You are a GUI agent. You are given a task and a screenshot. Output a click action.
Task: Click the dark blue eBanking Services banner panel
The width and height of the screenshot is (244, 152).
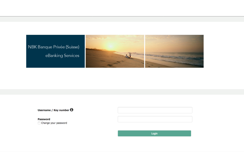[x=55, y=51]
